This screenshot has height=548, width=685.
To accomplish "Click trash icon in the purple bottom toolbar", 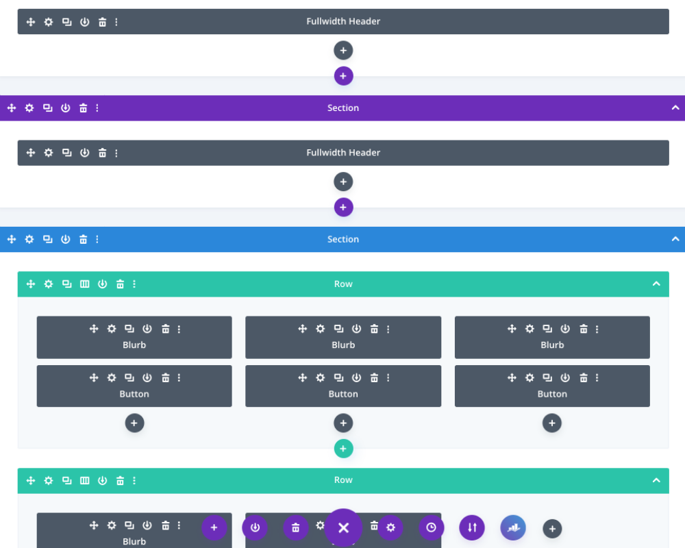I will tap(295, 527).
